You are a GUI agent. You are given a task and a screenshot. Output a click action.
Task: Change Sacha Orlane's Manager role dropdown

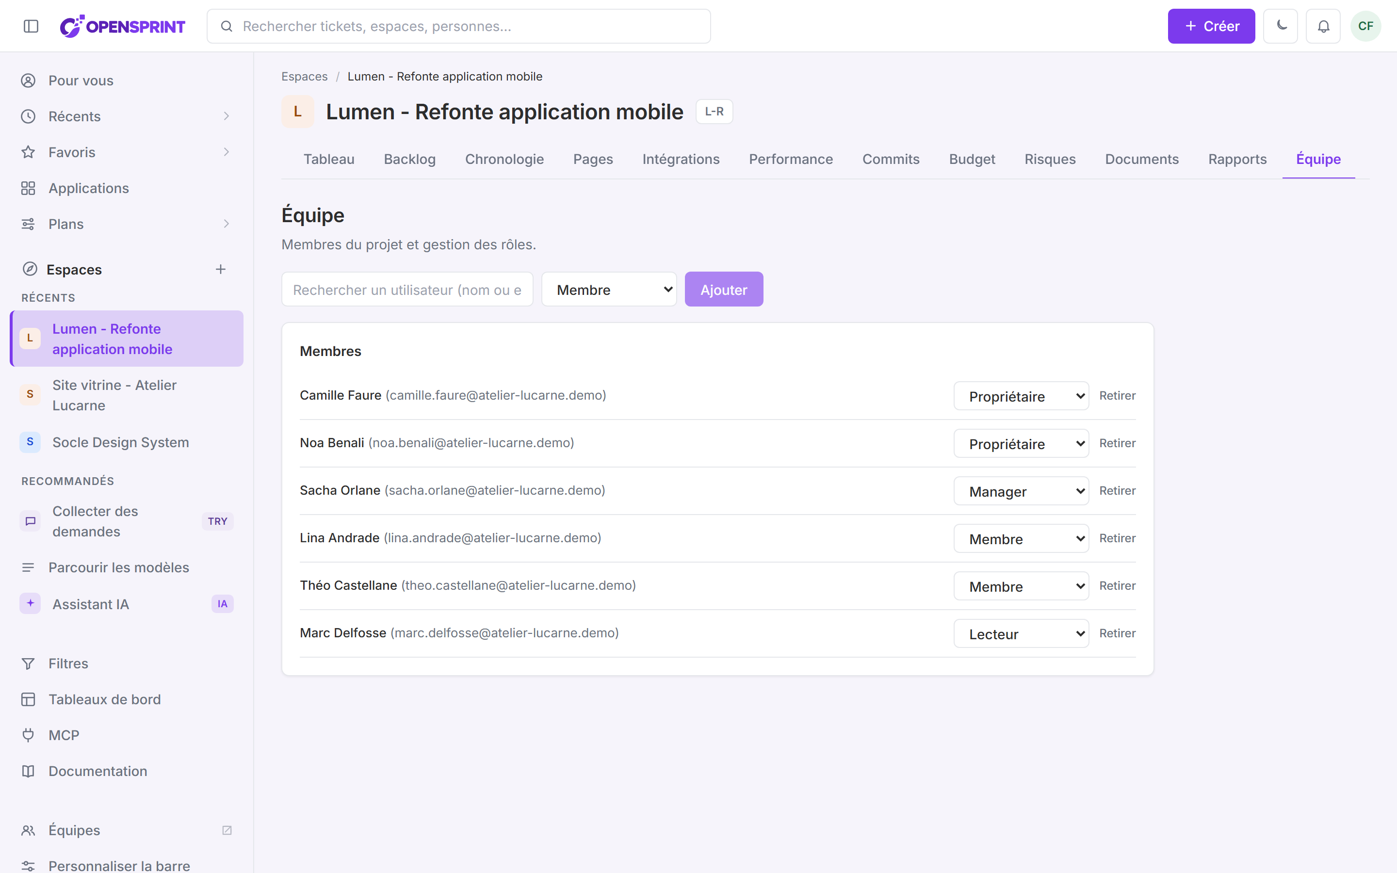pos(1021,491)
